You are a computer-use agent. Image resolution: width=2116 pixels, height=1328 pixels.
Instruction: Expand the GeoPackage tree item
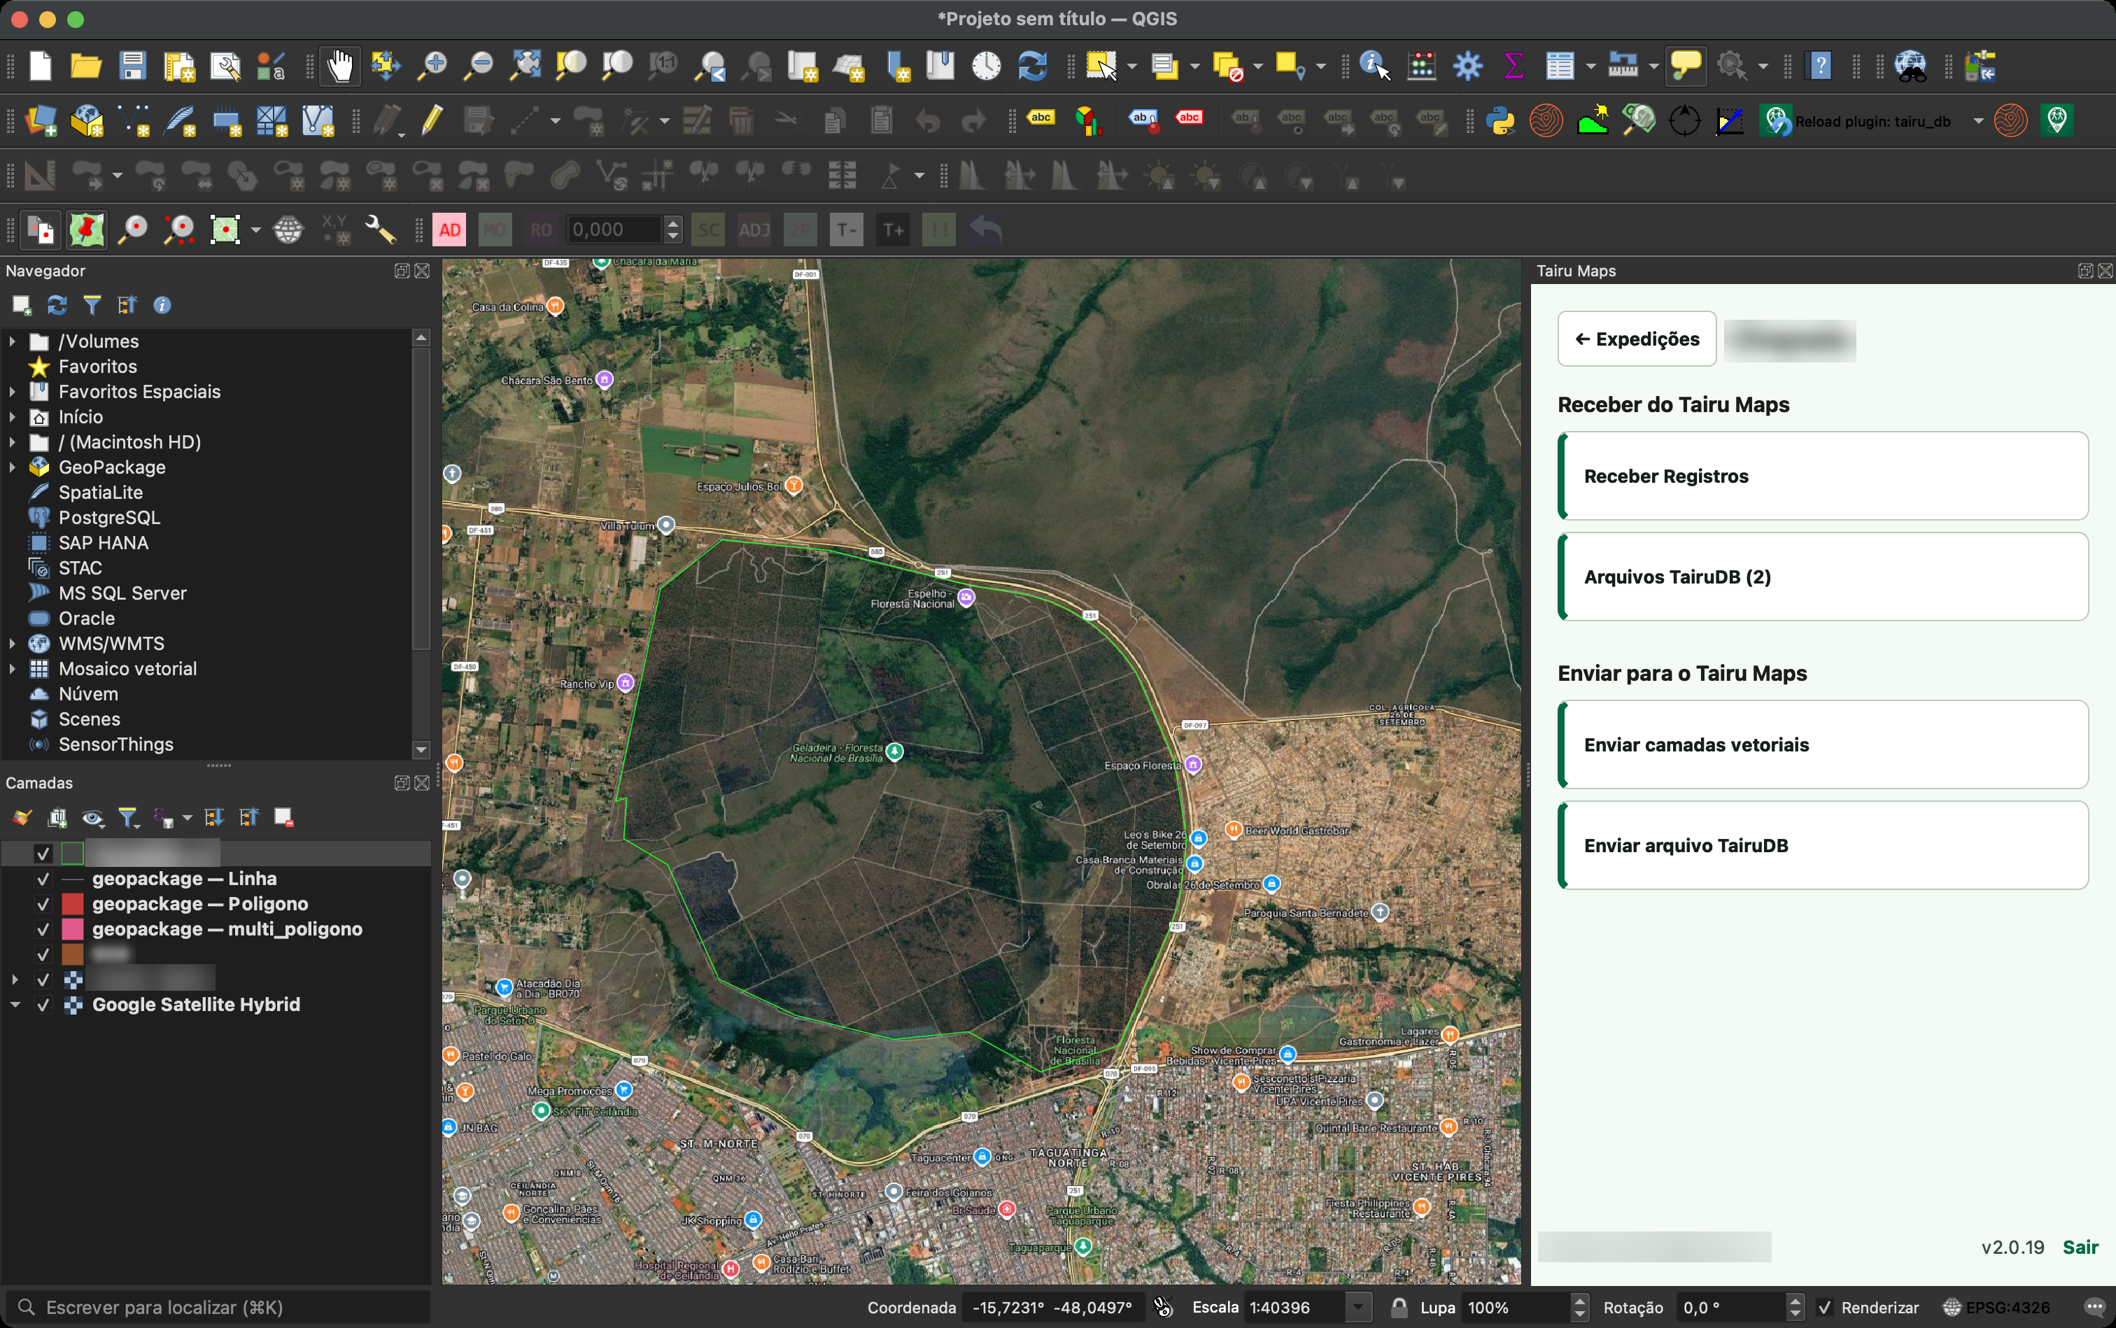[x=13, y=467]
